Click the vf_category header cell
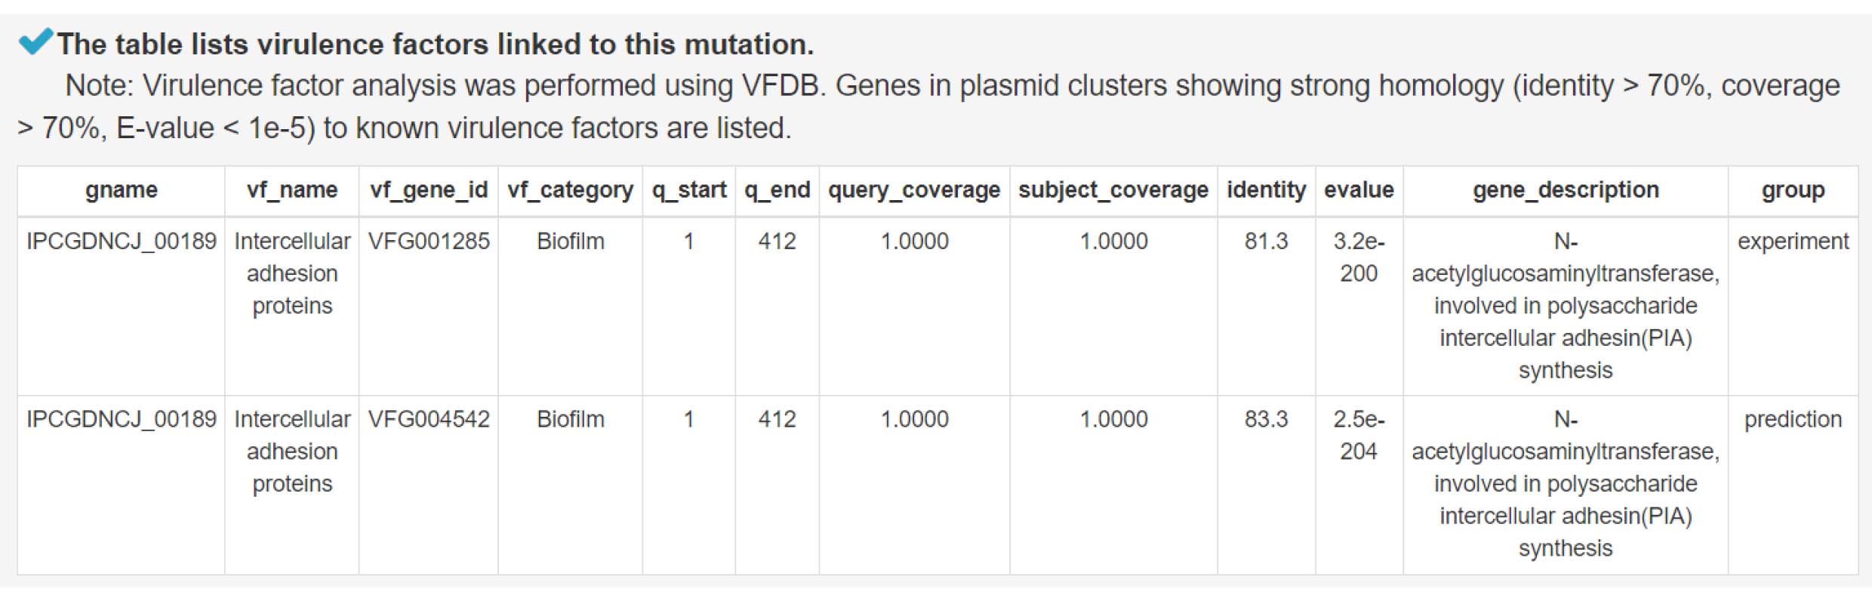 point(570,190)
